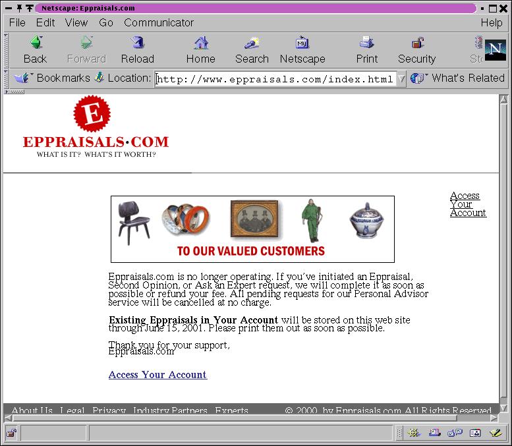Click the greyed Forward toolbar button
Screen dimensions: 512x446
[86, 50]
